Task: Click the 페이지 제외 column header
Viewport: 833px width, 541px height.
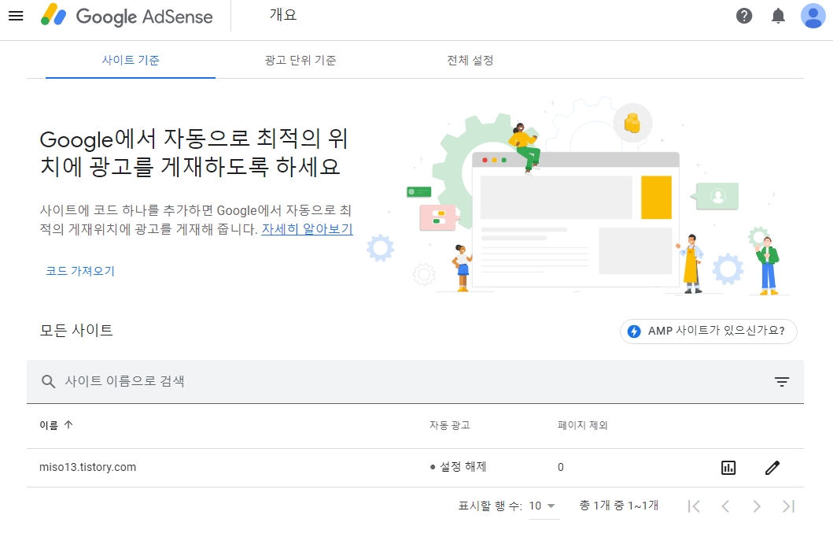Action: pos(582,425)
